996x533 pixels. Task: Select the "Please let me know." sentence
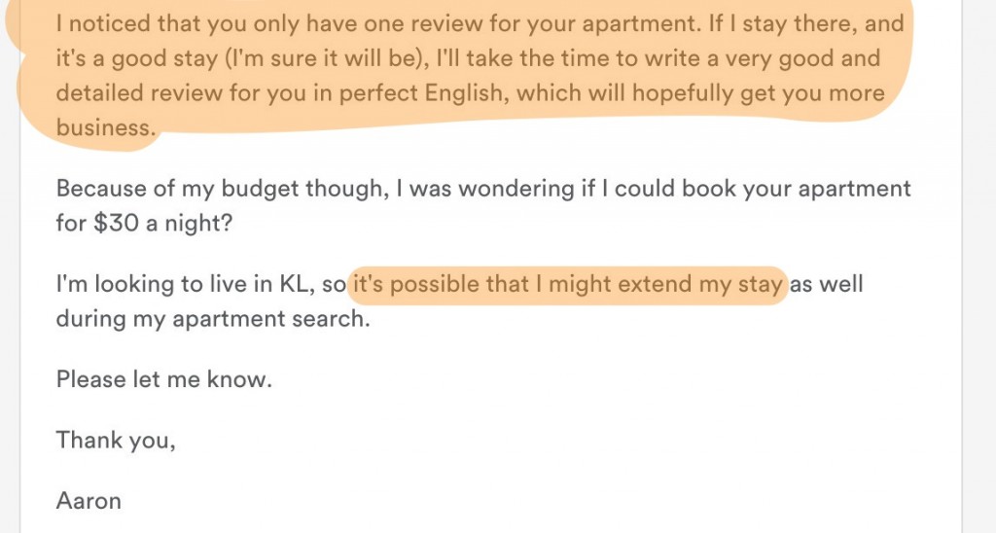click(163, 379)
